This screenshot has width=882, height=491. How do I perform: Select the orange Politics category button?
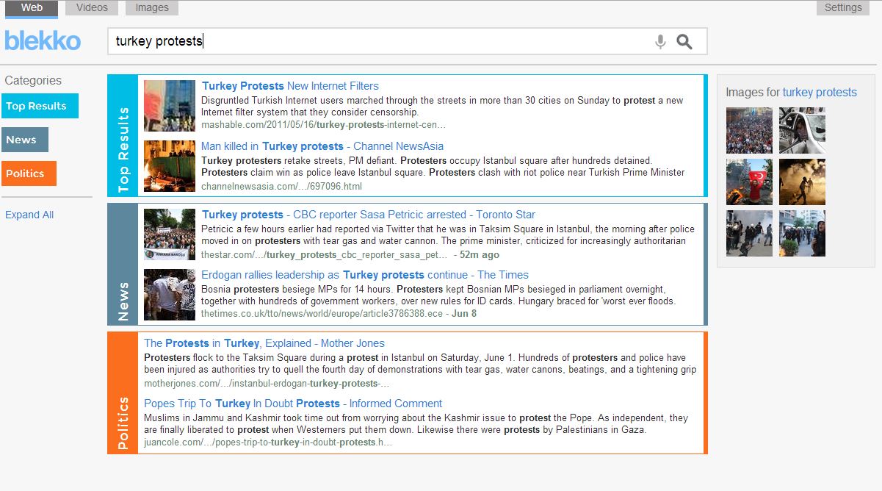29,173
